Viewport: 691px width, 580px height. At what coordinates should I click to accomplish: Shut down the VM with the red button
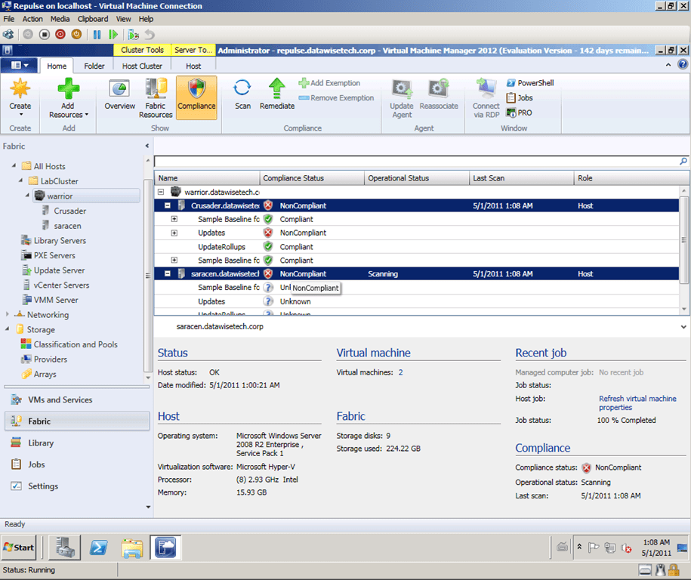tap(60, 35)
